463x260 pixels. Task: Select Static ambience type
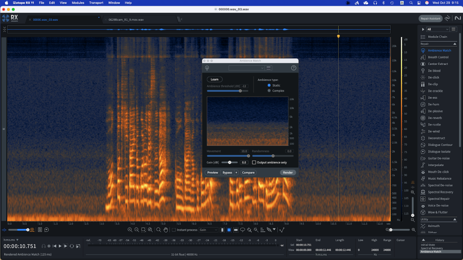click(x=269, y=85)
